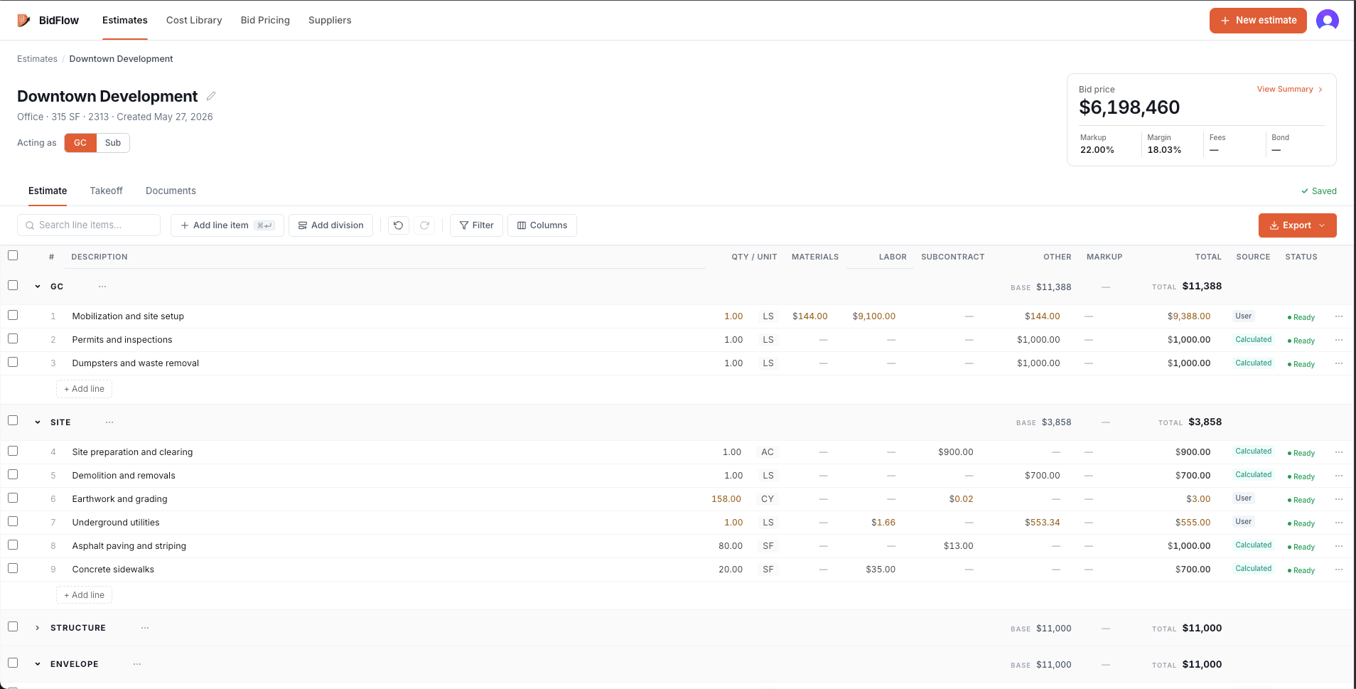Add a new division
Viewport: 1356px width, 689px height.
[330, 225]
